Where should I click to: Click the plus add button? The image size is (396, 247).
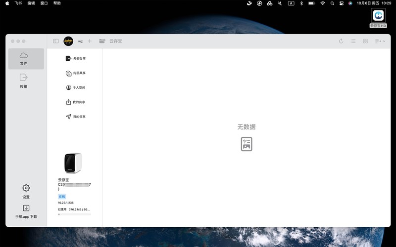pyautogui.click(x=90, y=41)
